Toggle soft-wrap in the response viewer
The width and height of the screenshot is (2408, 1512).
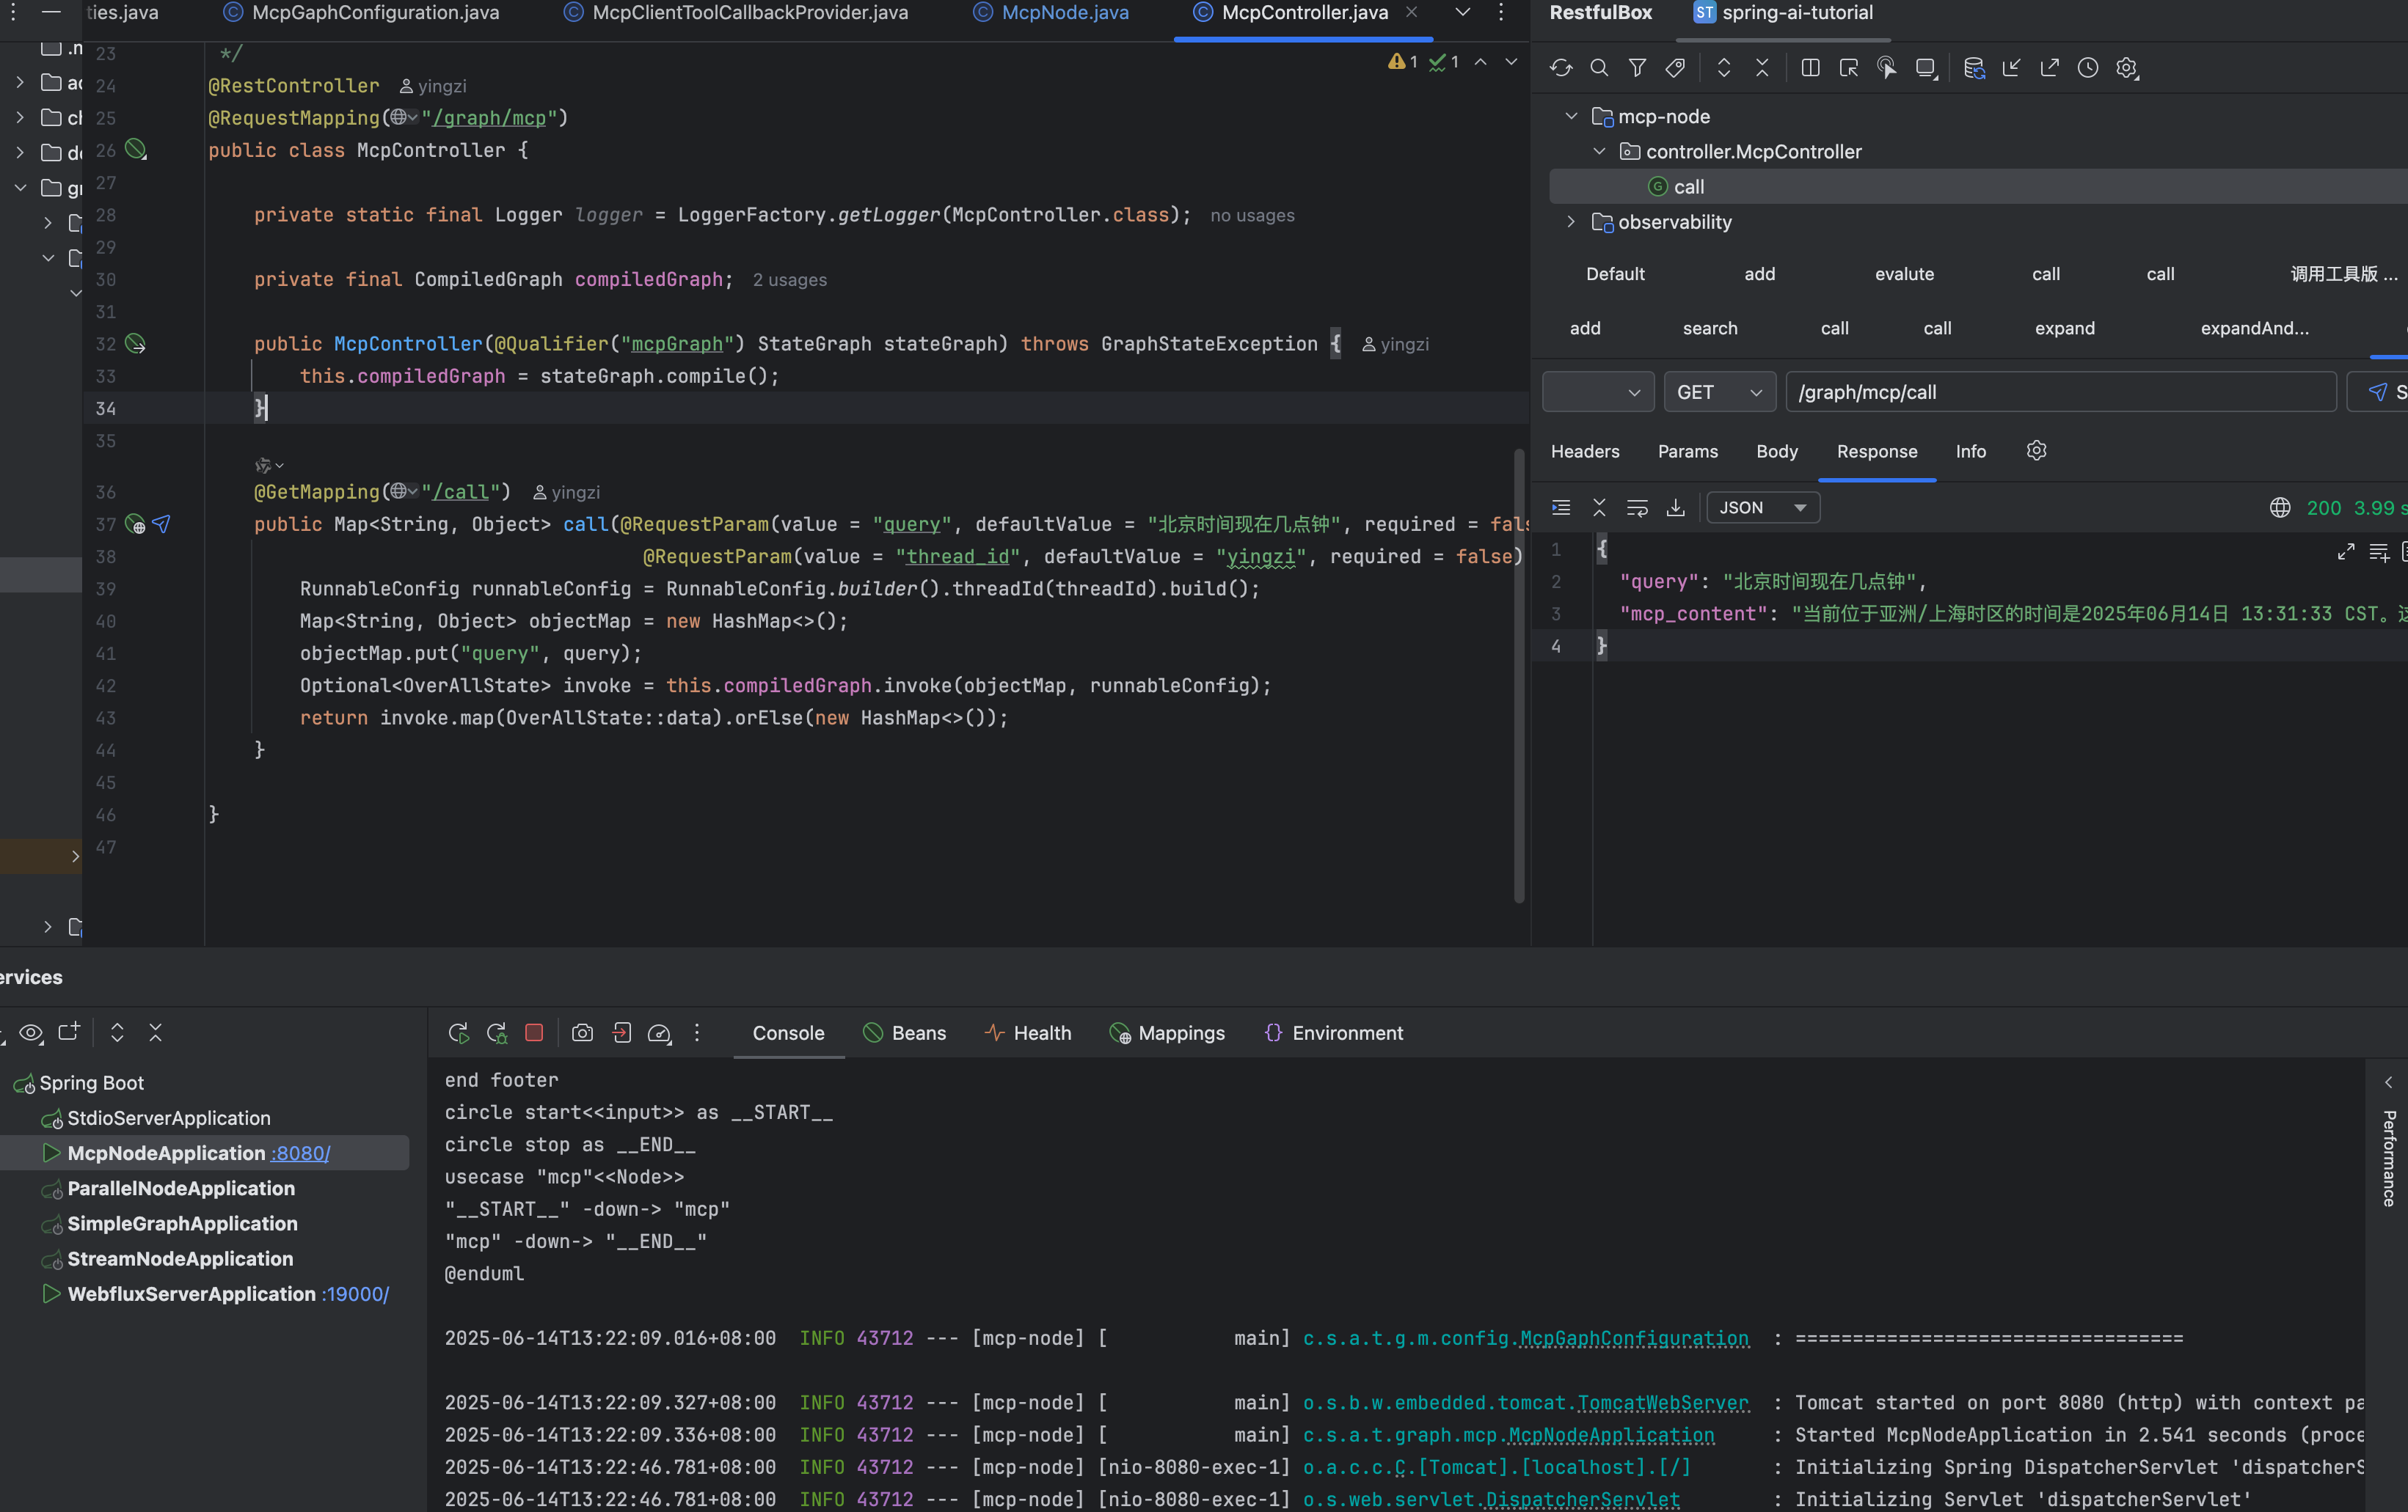[1637, 507]
